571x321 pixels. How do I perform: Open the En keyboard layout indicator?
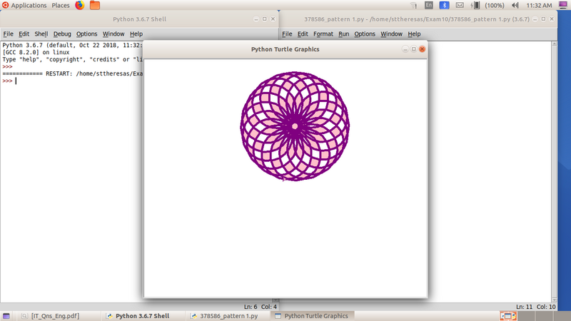428,5
